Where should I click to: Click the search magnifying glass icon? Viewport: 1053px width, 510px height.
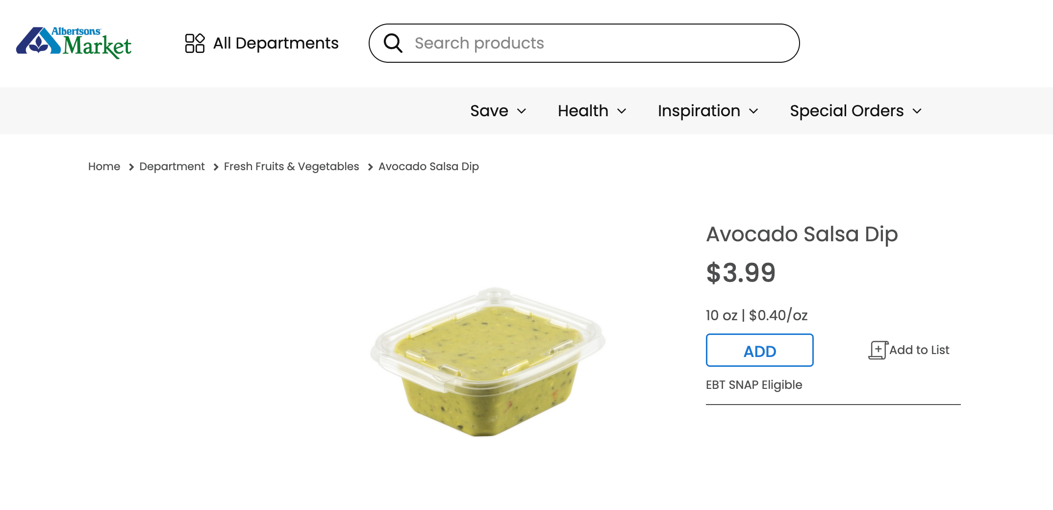click(393, 43)
